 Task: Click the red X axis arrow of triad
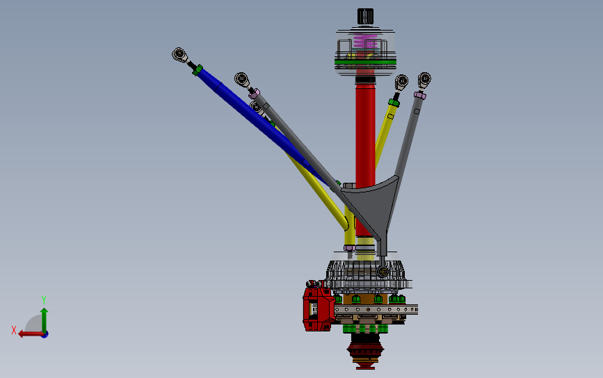coord(31,334)
